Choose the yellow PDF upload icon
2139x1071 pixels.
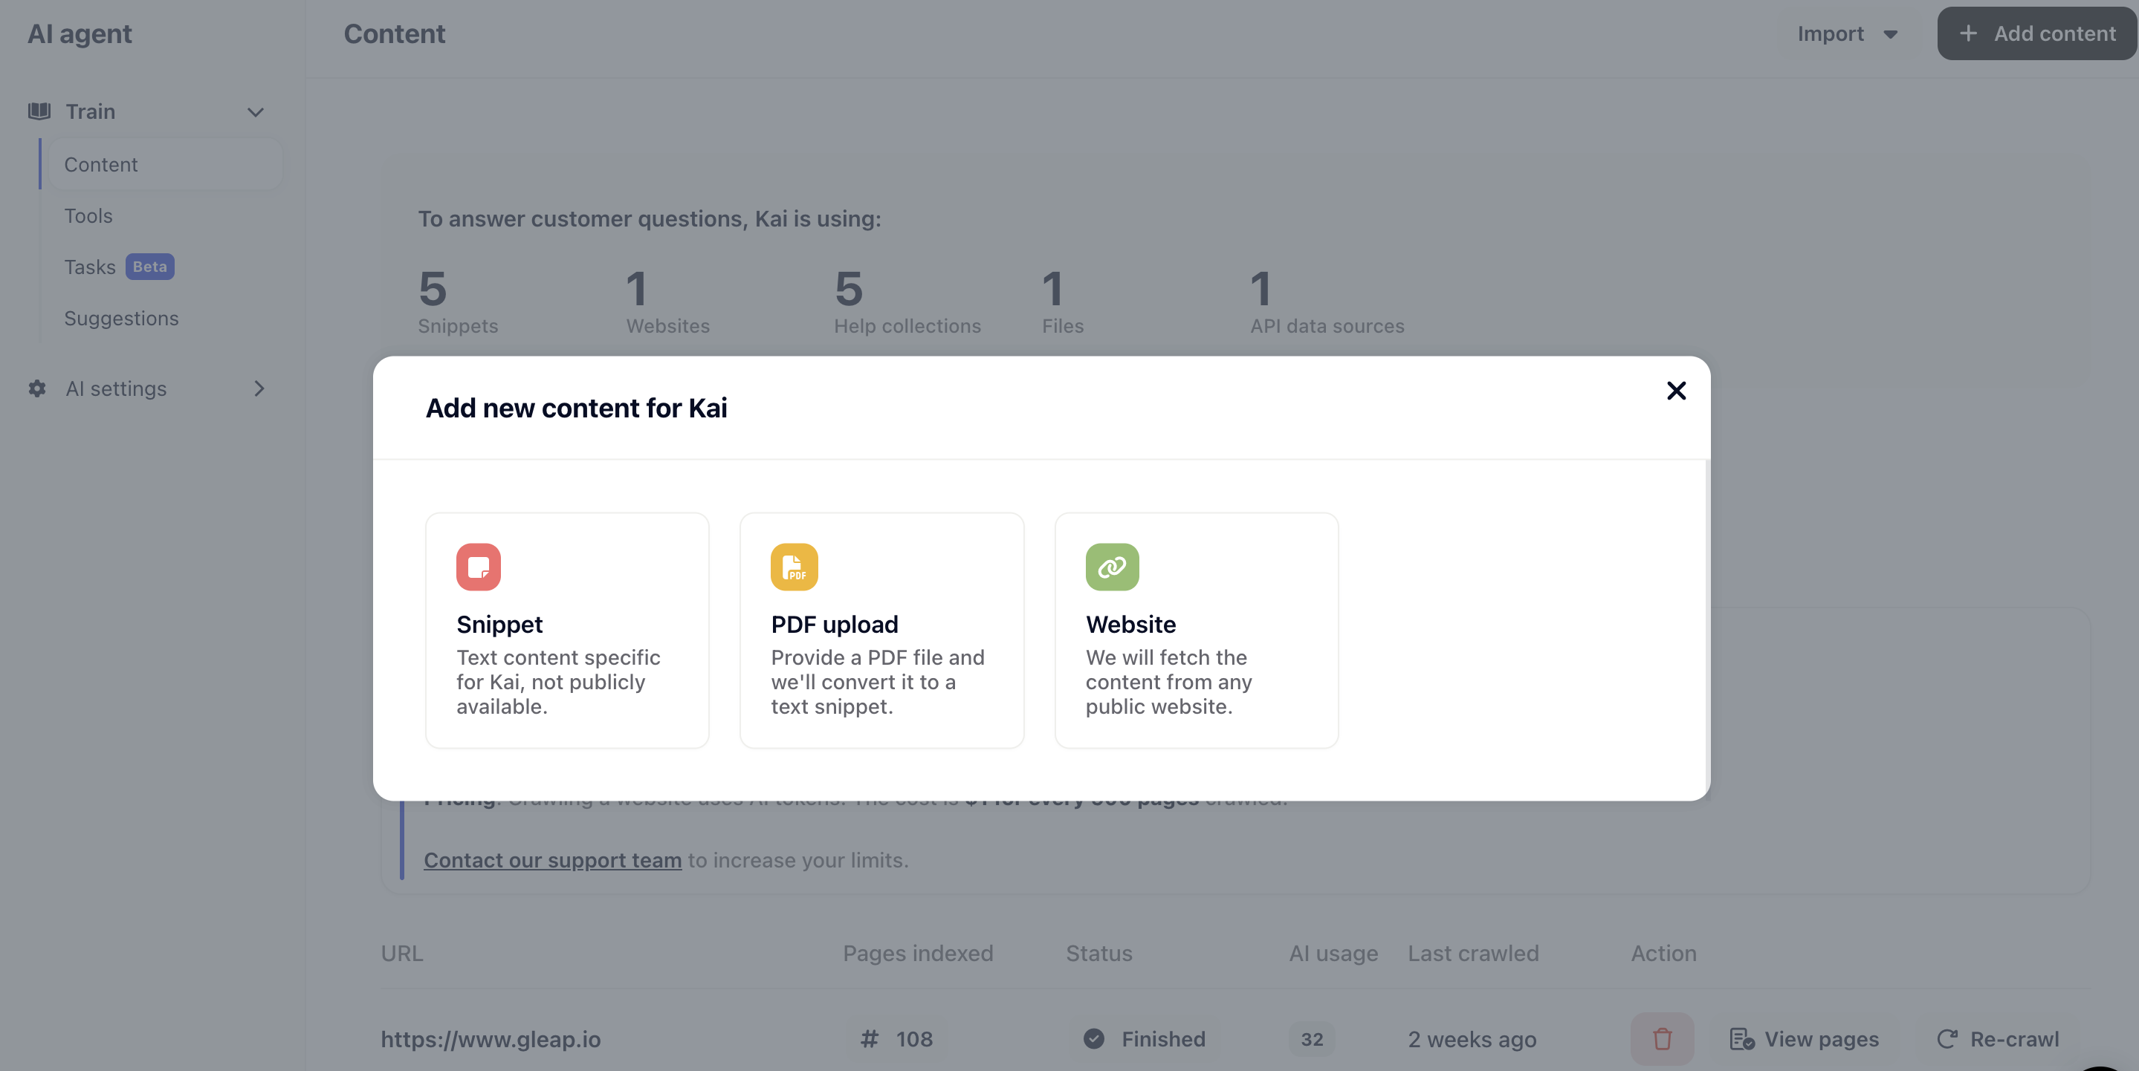(794, 567)
